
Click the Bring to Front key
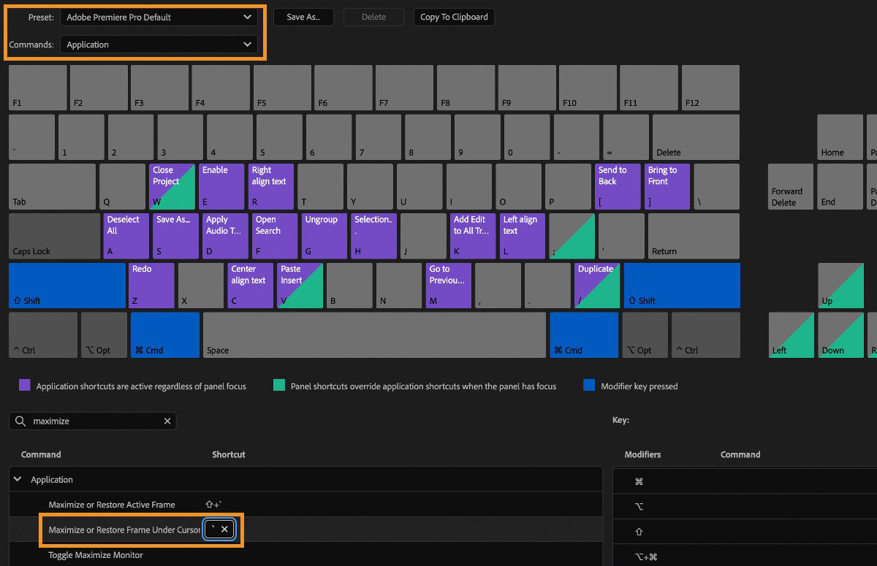(667, 186)
